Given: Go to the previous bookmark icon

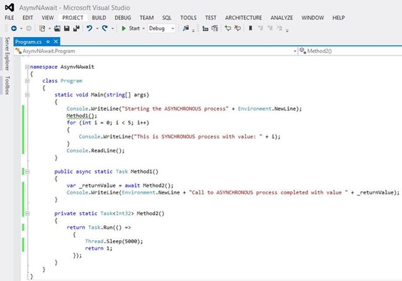Looking at the screenshot, I should 260,28.
